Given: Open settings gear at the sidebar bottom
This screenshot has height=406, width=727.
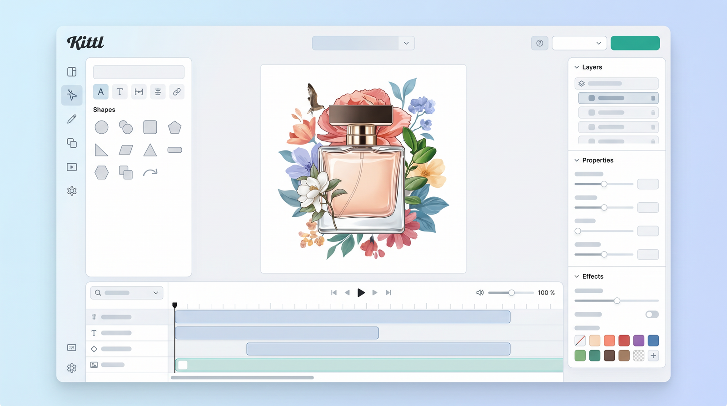Looking at the screenshot, I should [x=72, y=368].
